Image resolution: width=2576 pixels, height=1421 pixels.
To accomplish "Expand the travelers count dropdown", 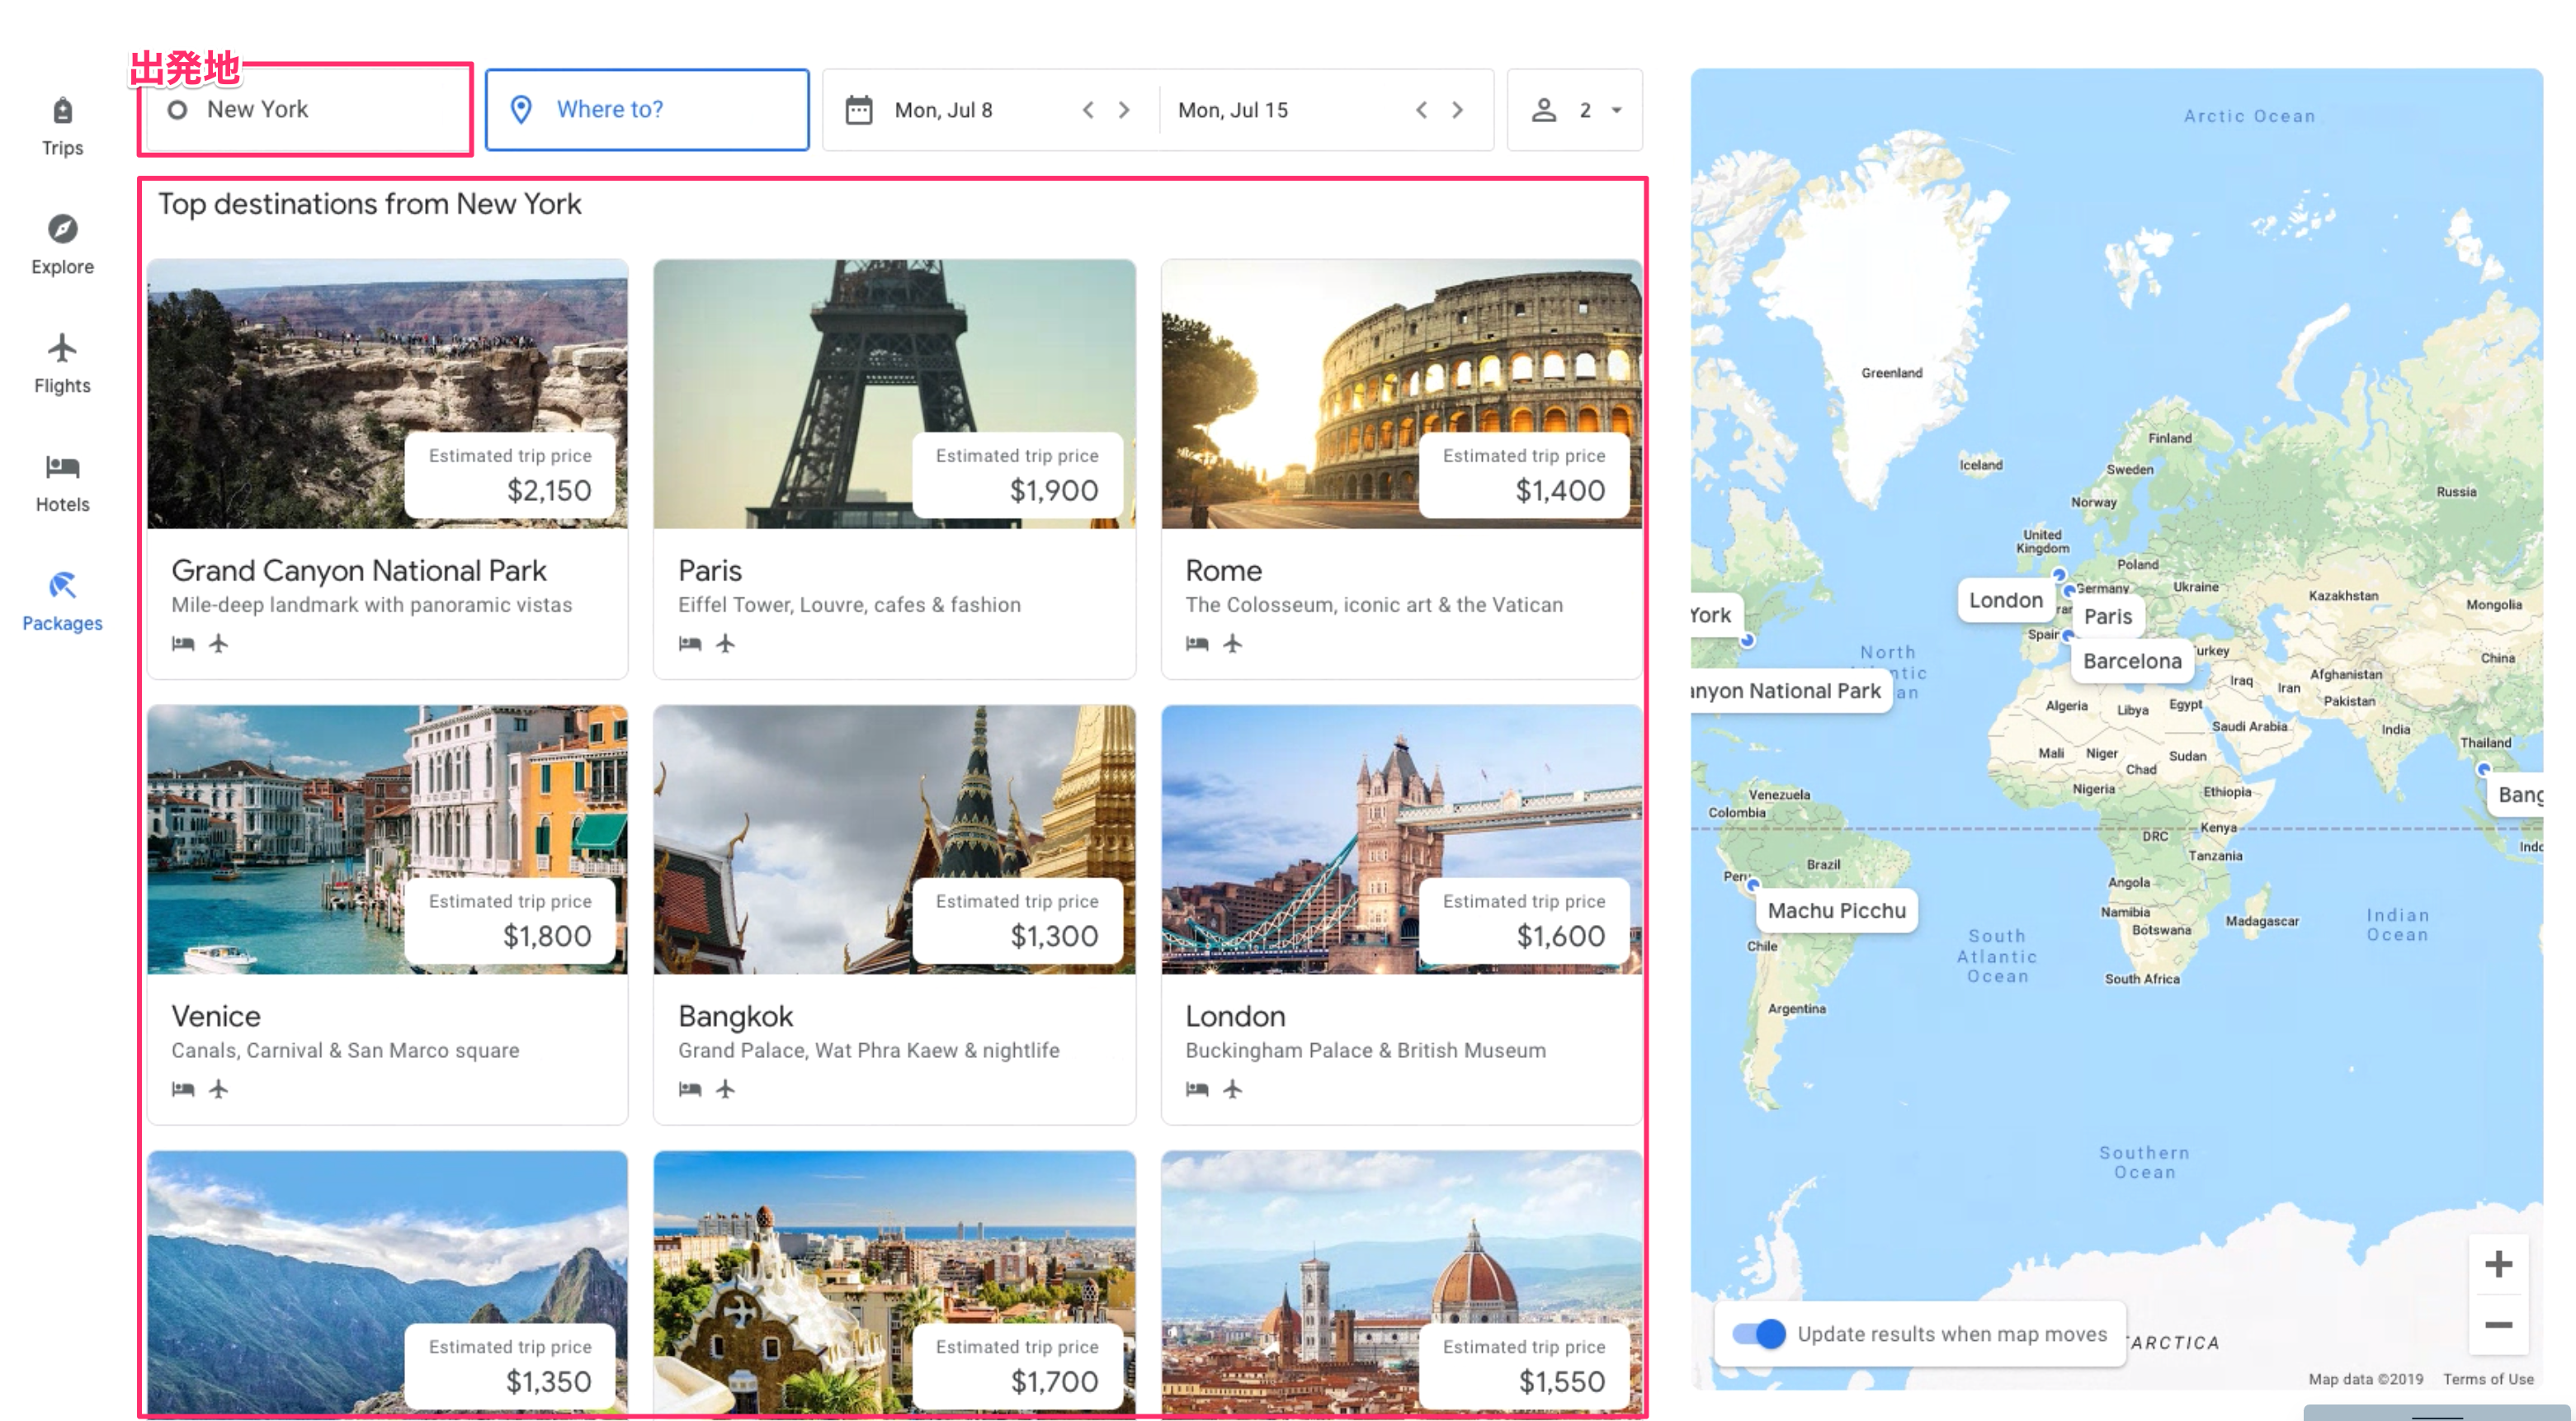I will [x=1617, y=110].
